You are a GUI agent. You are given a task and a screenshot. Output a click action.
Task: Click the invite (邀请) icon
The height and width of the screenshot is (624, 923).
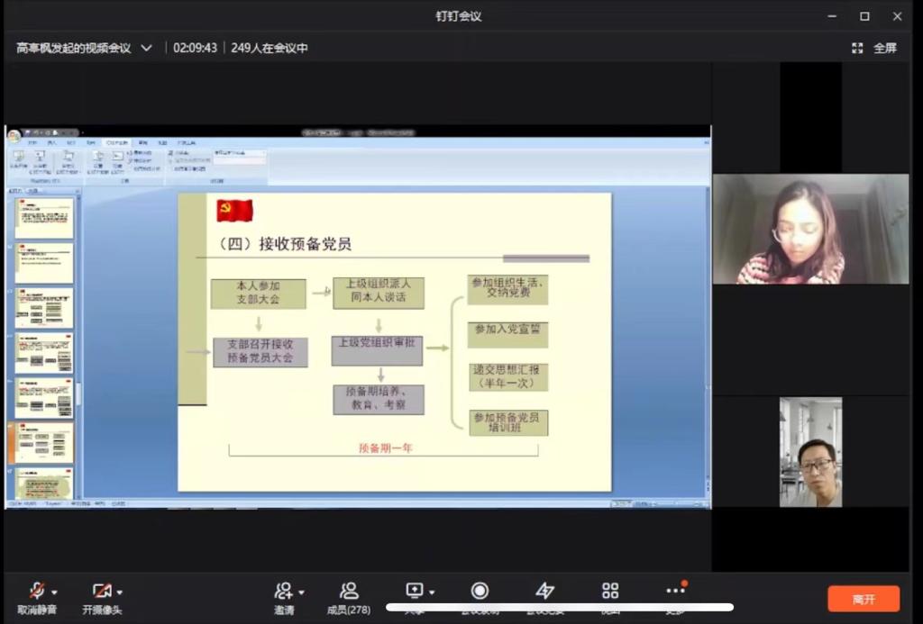(283, 591)
